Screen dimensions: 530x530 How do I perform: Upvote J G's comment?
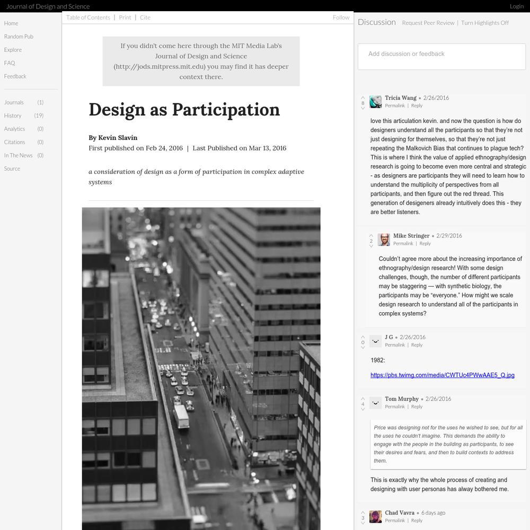click(x=363, y=337)
